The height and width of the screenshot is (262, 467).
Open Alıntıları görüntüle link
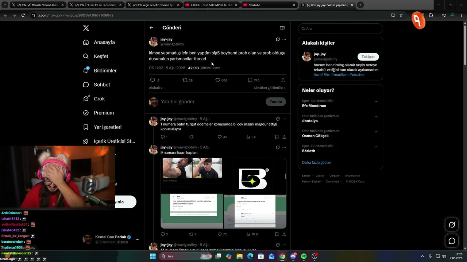(x=270, y=88)
